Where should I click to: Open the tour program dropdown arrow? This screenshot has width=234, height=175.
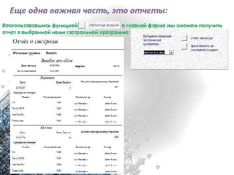[x=172, y=53]
